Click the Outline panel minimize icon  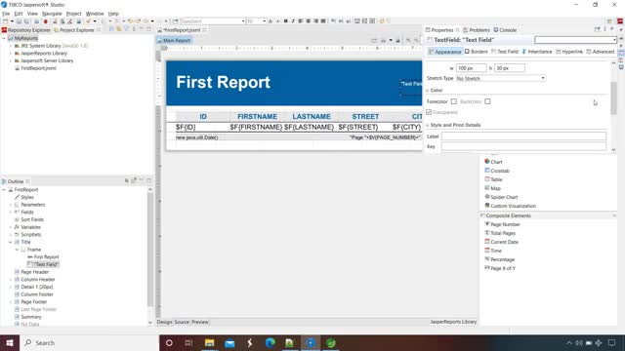[142, 180]
